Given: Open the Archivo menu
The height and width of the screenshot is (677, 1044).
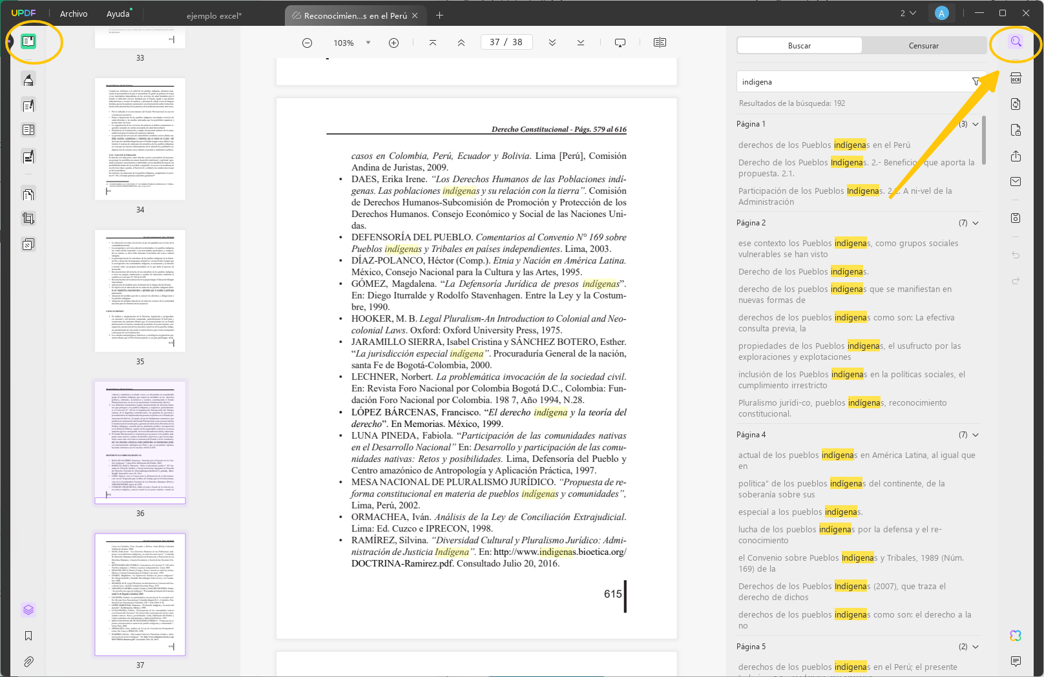Looking at the screenshot, I should point(74,14).
